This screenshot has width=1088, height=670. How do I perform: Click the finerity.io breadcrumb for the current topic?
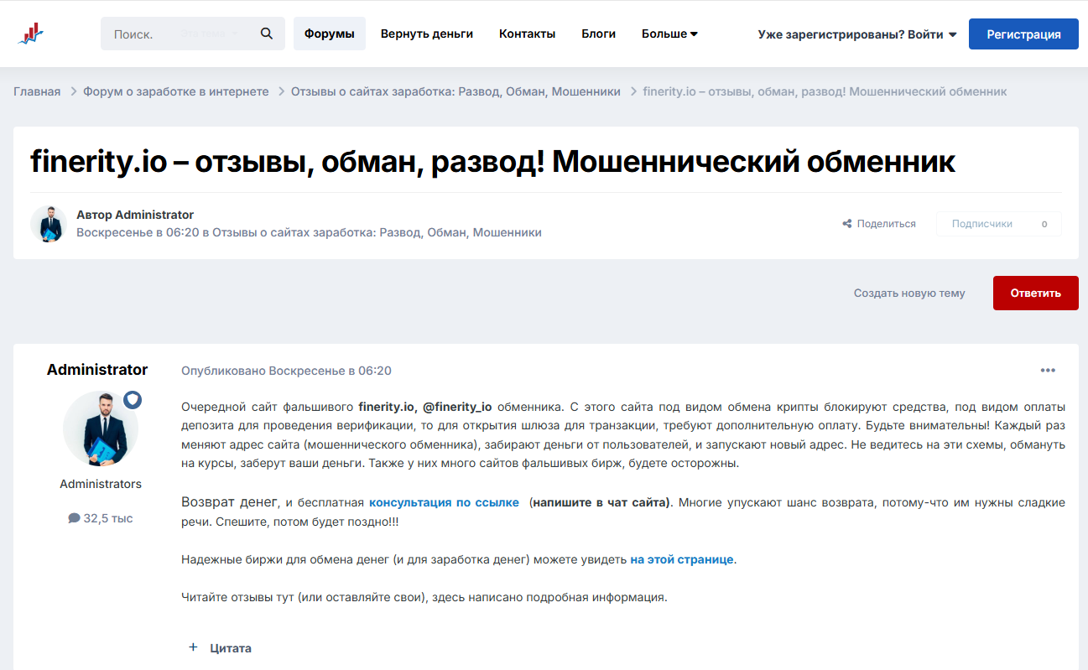tap(825, 91)
